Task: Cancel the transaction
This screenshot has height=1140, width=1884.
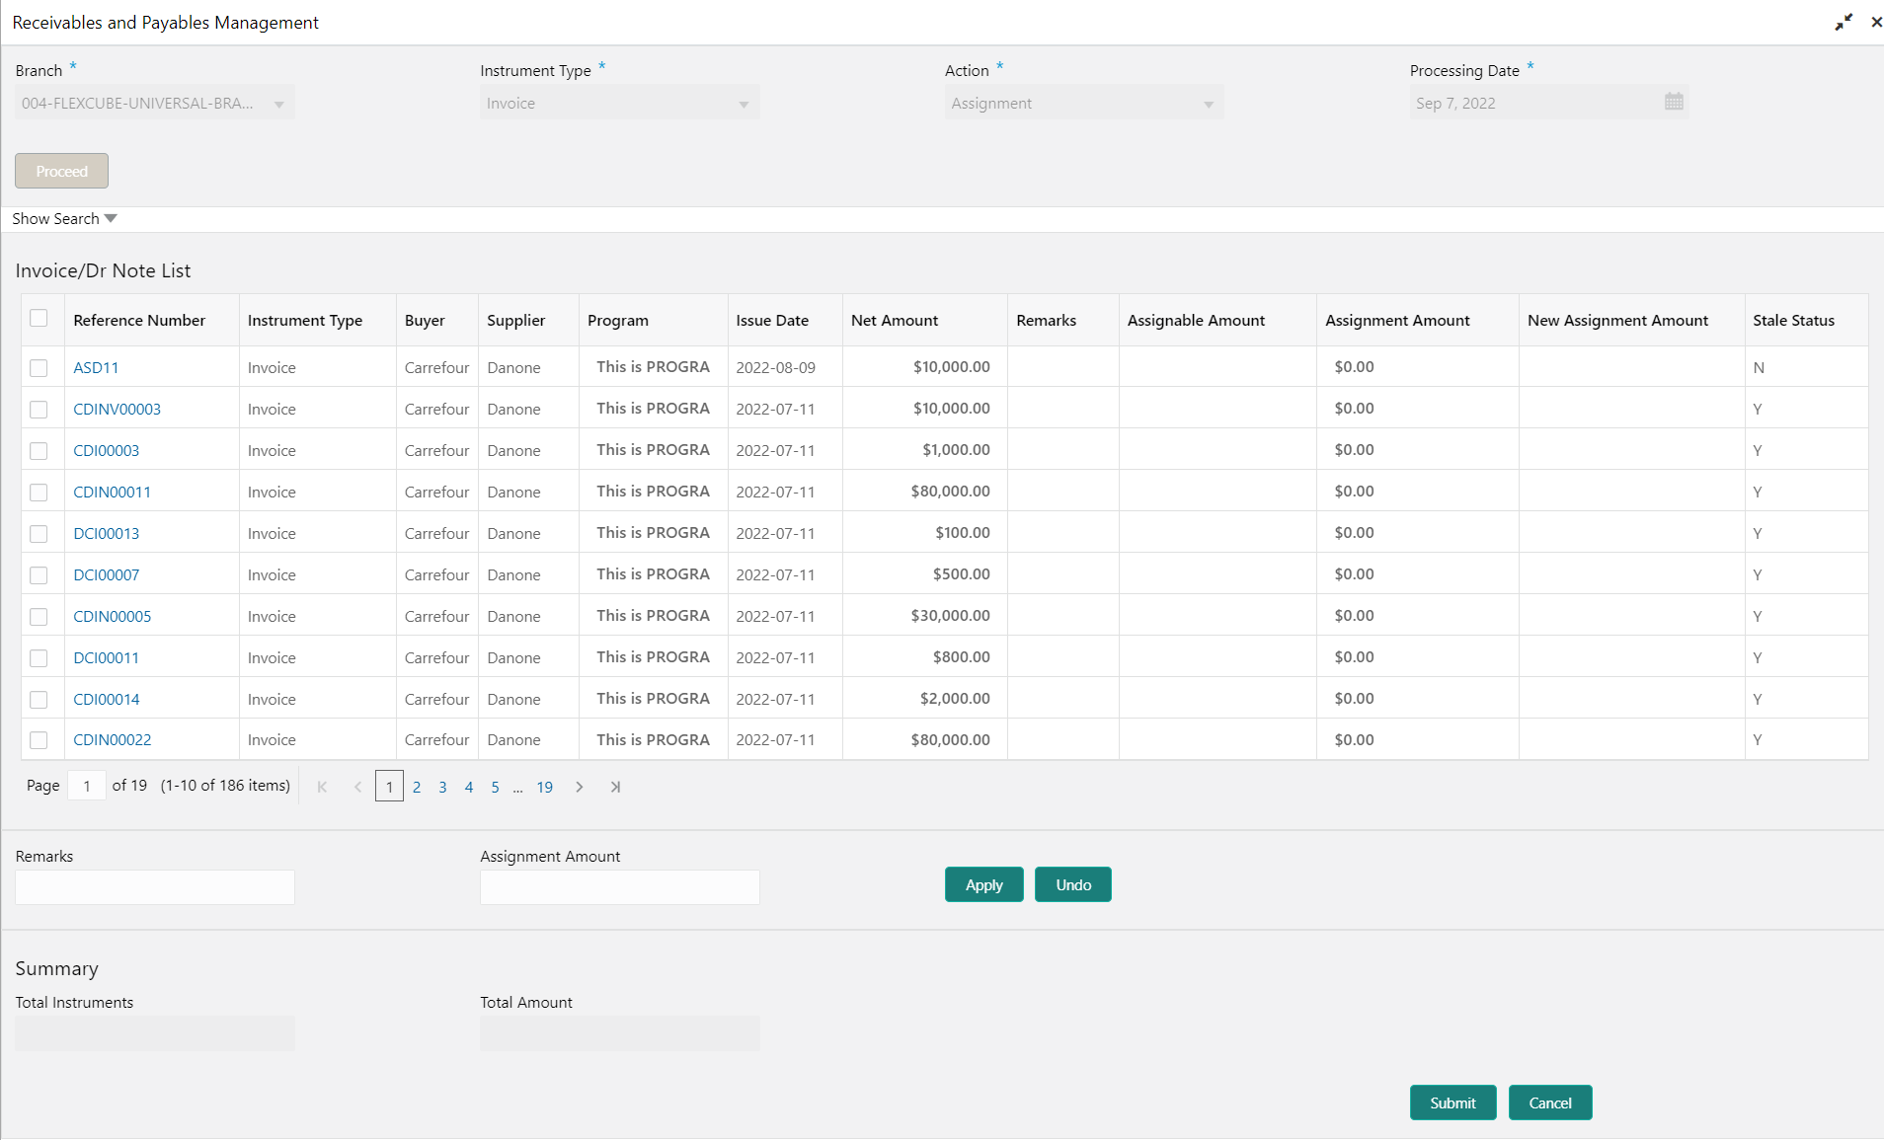Action: pyautogui.click(x=1550, y=1102)
